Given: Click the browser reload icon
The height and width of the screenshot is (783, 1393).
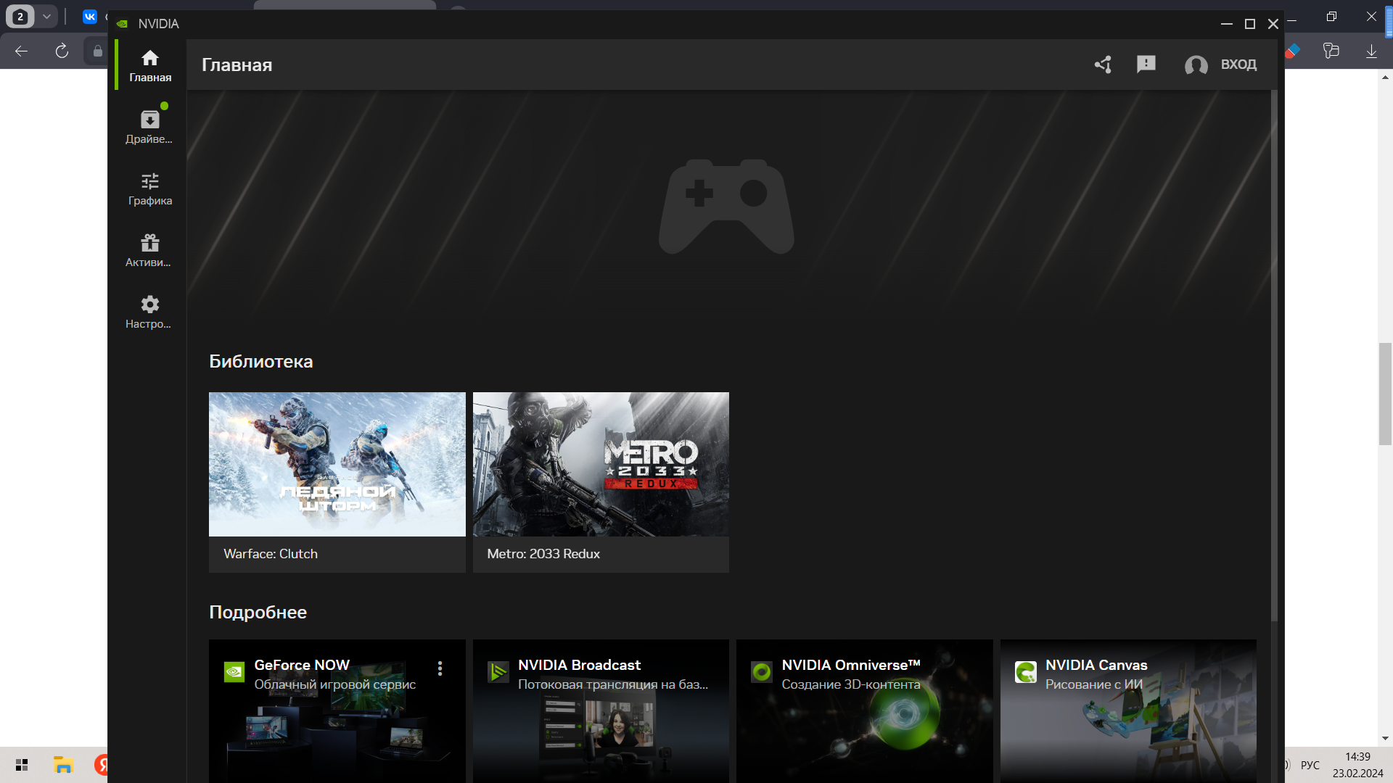Looking at the screenshot, I should (x=62, y=51).
